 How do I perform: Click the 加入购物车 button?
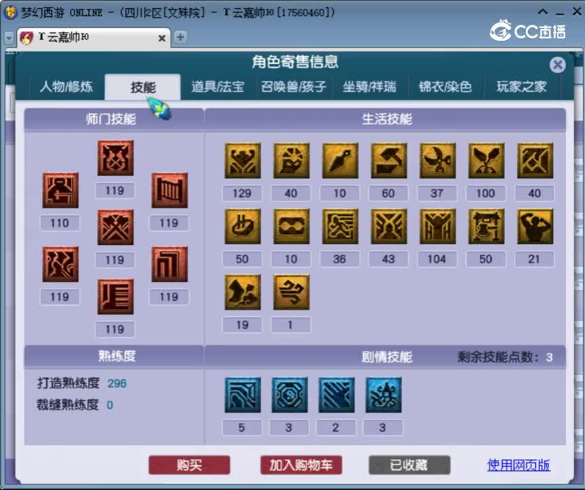[x=301, y=465]
